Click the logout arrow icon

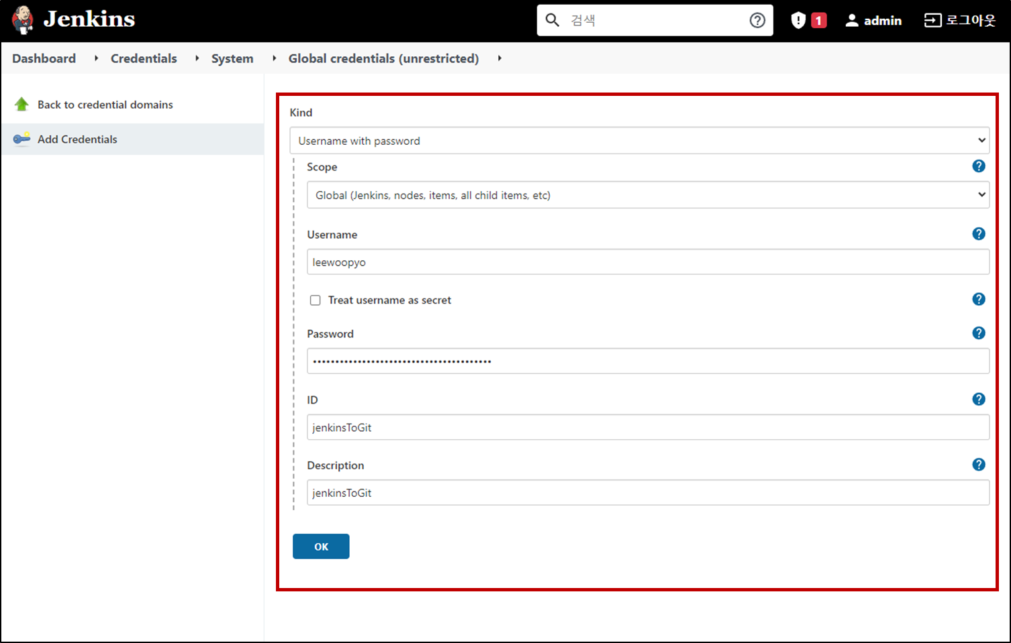coord(932,20)
